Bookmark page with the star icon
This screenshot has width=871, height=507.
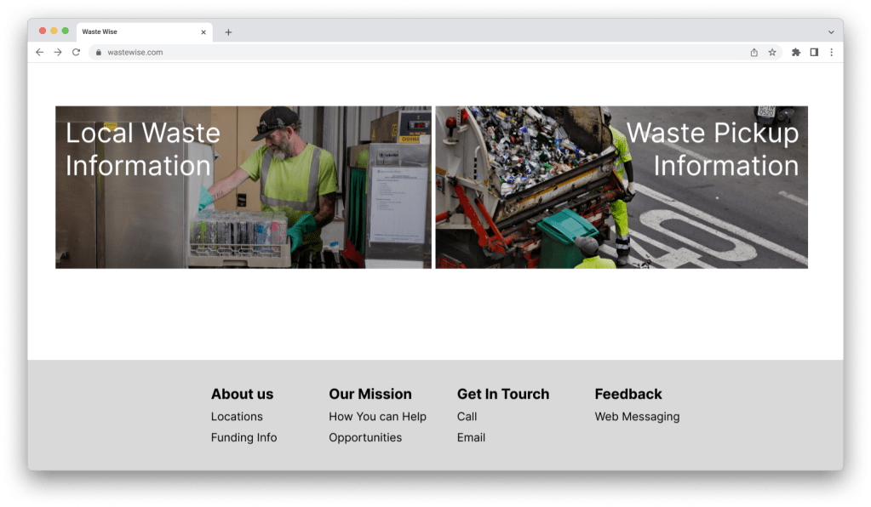coord(772,52)
